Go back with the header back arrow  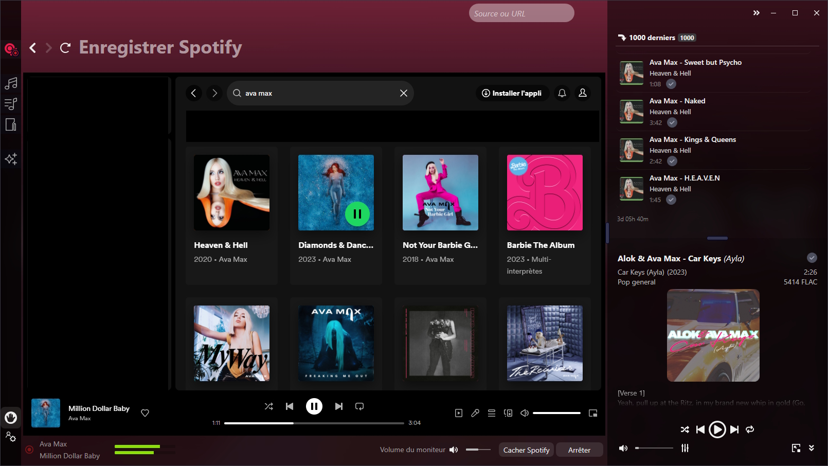[33, 48]
